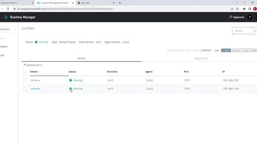Viewport: 257px width, 144px height.
Task: Click the Agent column header
Action: point(149,72)
